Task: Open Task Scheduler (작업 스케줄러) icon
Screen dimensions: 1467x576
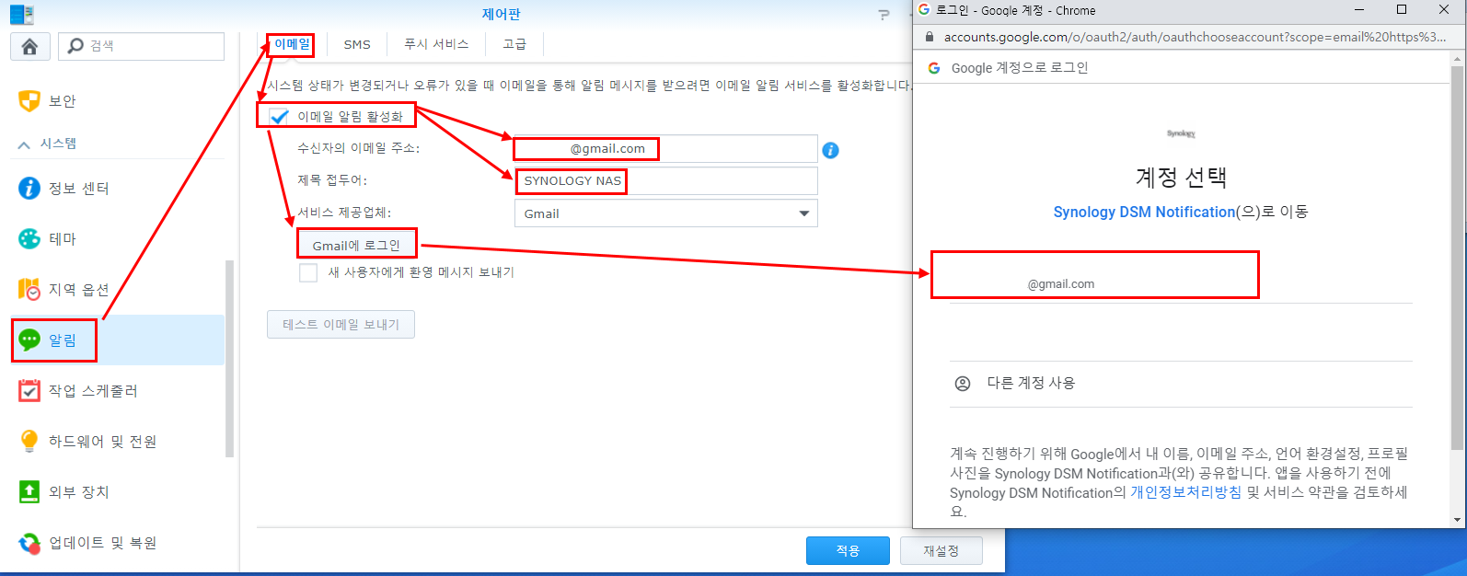Action: pyautogui.click(x=29, y=390)
